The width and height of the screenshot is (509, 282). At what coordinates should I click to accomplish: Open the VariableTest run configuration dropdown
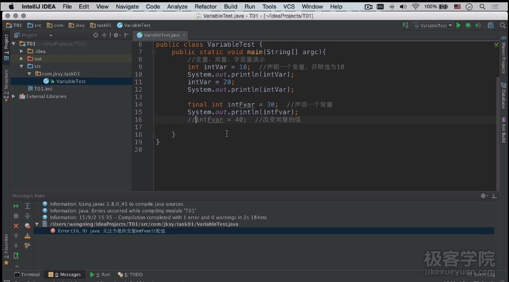click(433, 26)
